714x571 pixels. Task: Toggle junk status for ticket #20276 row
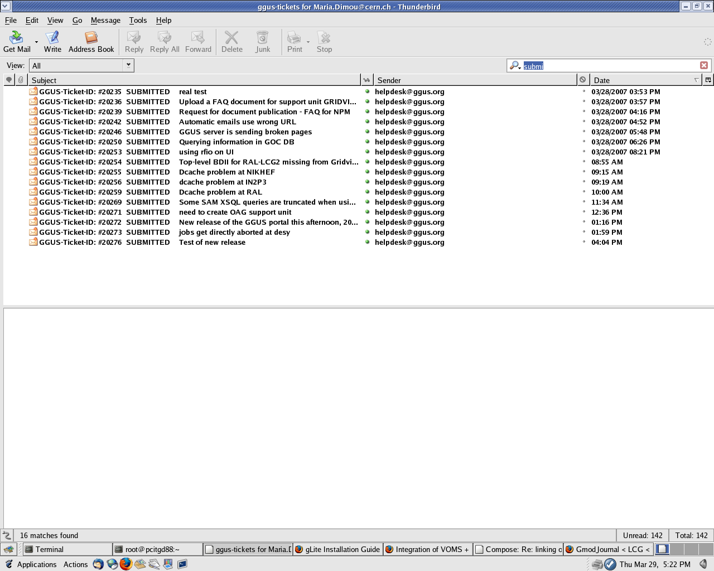(584, 242)
